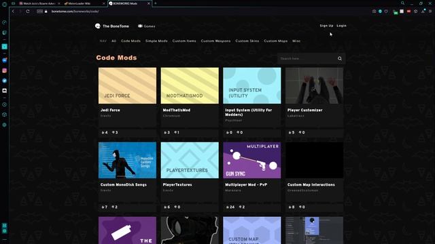Screen dimensions: 435x244
Task: Click the snapshot camera icon in address bar
Action: pos(375,12)
